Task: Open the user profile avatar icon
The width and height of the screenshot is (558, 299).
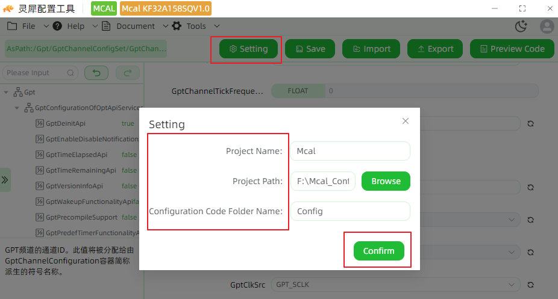Action: [x=547, y=26]
